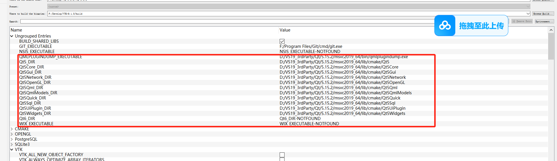The height and width of the screenshot is (161, 557).
Task: Click the cmake/Qt5QmlModels path value
Action: tap(346, 93)
